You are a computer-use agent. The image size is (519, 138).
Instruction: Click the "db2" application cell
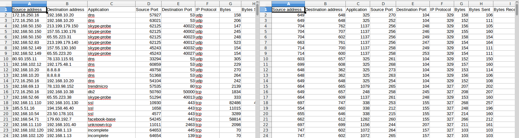click(91, 92)
